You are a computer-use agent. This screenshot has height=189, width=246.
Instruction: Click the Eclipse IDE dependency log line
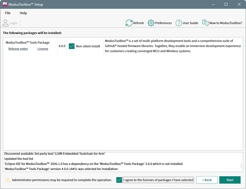click(x=93, y=164)
